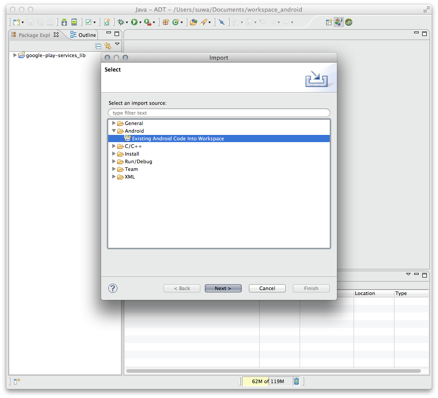Click the filter text input field
The width and height of the screenshot is (438, 398).
pos(219,113)
